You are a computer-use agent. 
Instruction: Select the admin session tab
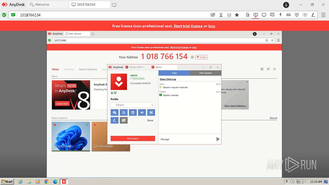163,67
